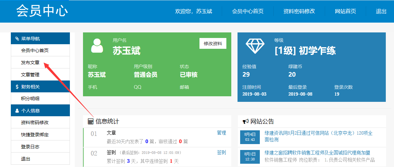This screenshot has height=167, width=394.
Task: Select 文章管理 from the sidebar
Action: (30, 75)
